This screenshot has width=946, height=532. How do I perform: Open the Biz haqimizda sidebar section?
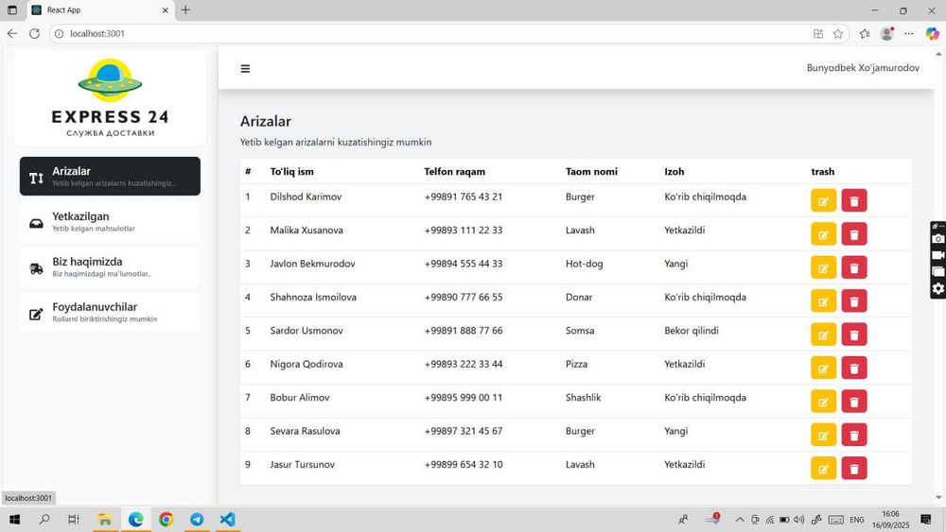[110, 266]
